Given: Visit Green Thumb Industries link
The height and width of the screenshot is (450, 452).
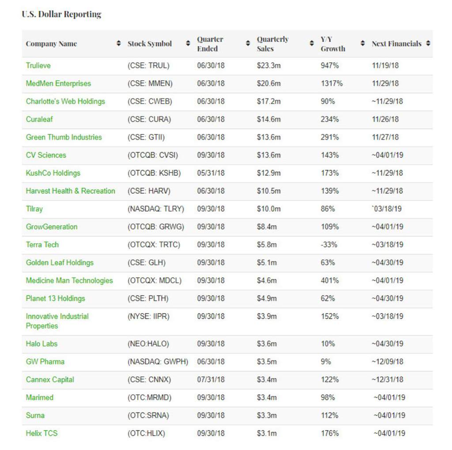Looking at the screenshot, I should 64,137.
